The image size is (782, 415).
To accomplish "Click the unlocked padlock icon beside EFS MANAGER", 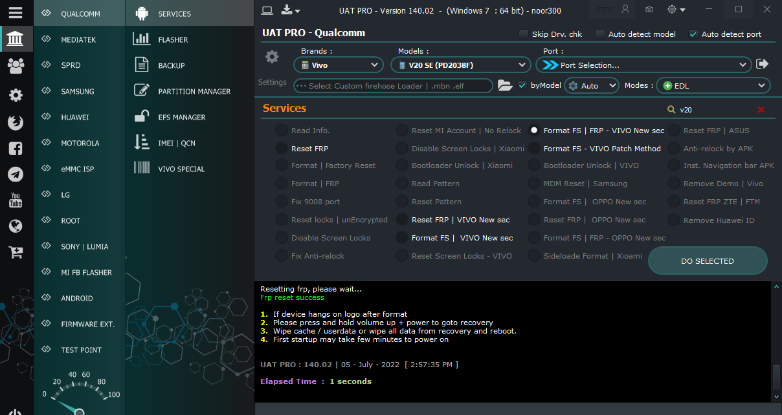I will (142, 116).
